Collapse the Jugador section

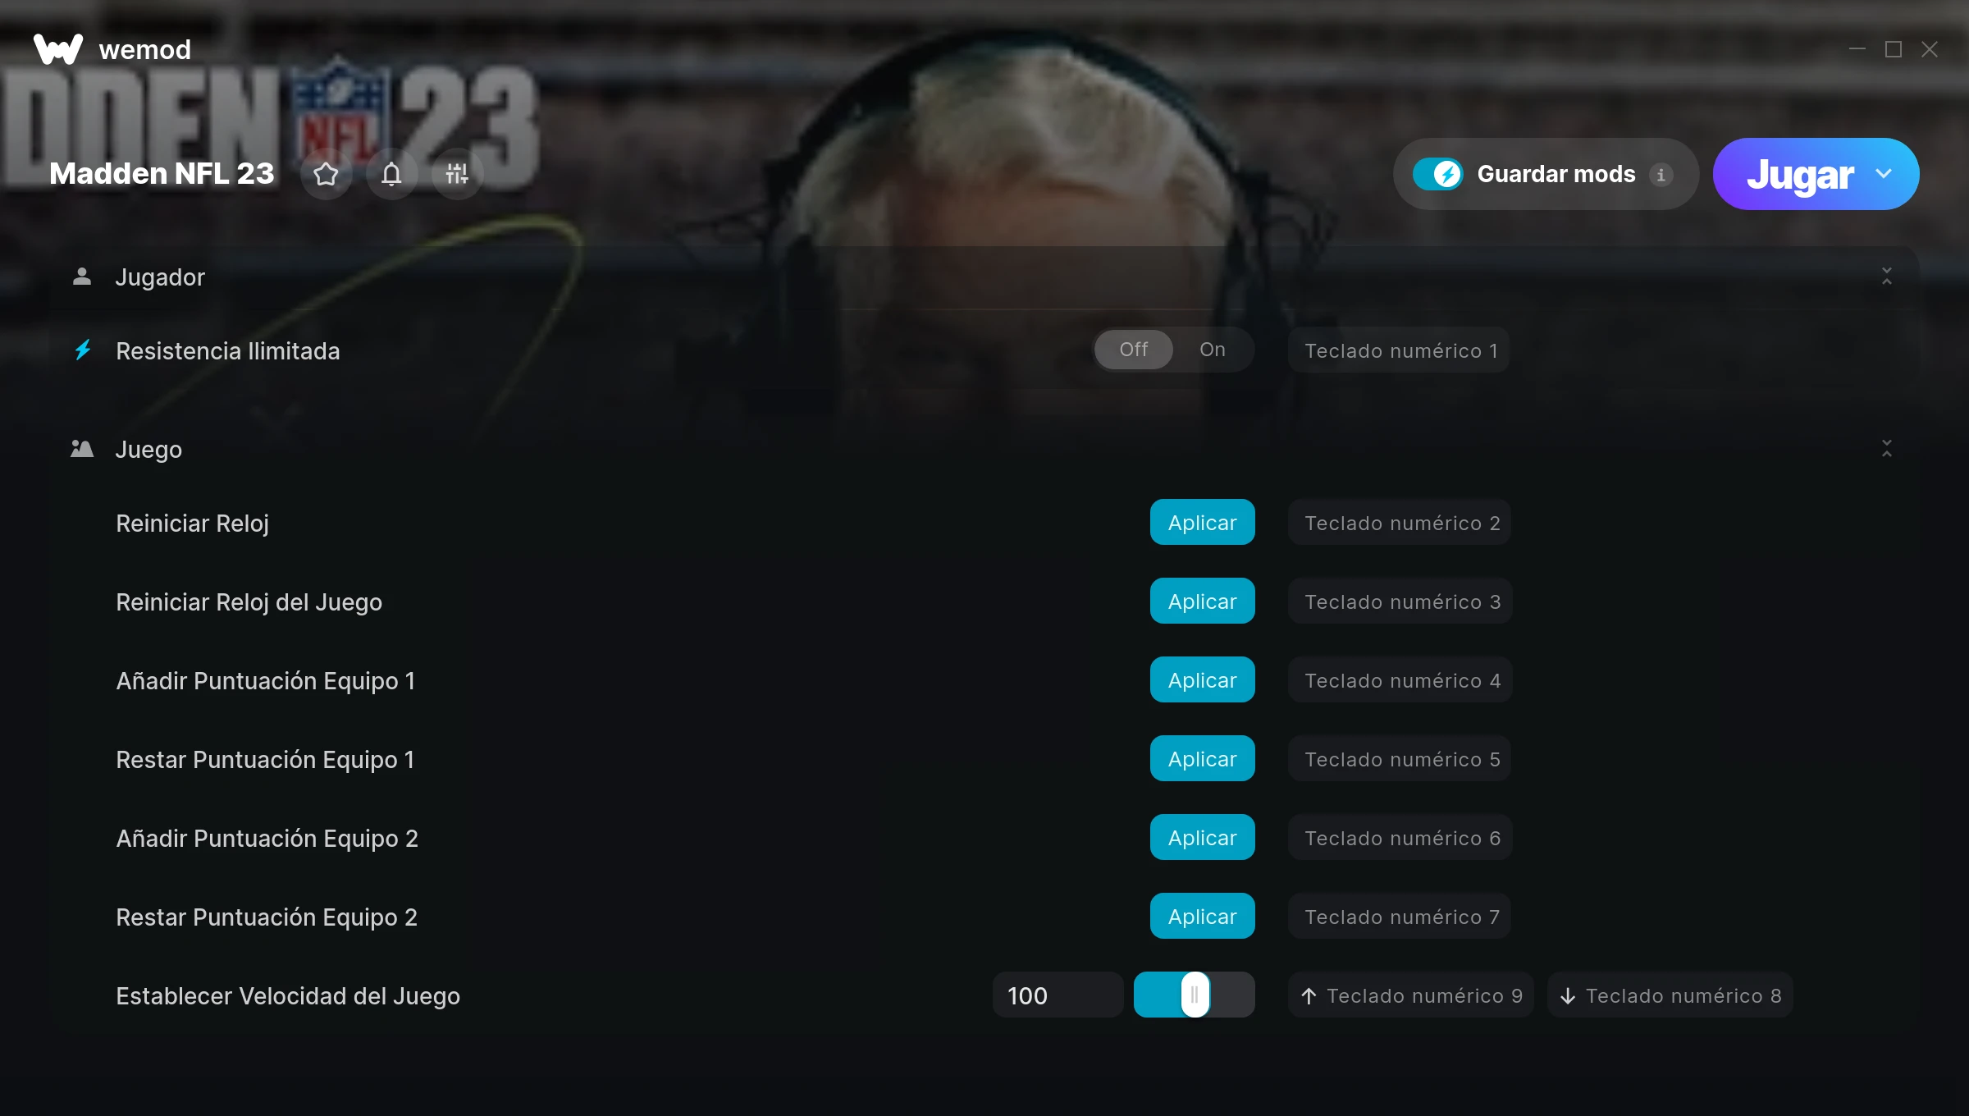[1887, 277]
